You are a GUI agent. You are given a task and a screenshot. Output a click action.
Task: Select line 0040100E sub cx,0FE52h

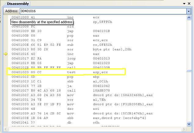(62, 45)
